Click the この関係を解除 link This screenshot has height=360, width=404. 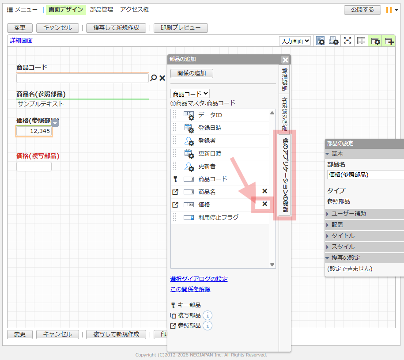click(190, 289)
